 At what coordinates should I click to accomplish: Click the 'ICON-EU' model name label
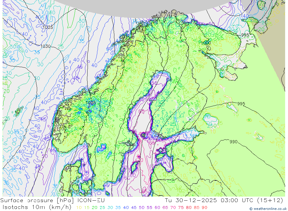(x=91, y=200)
